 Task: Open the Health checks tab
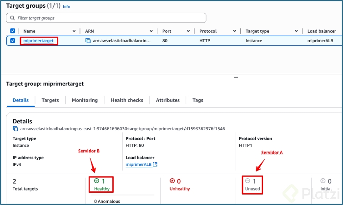[127, 100]
